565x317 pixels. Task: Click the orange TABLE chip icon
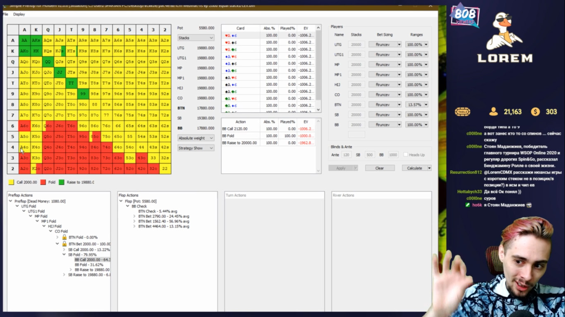point(462,111)
